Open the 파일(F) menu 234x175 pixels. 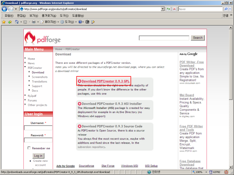(9, 16)
